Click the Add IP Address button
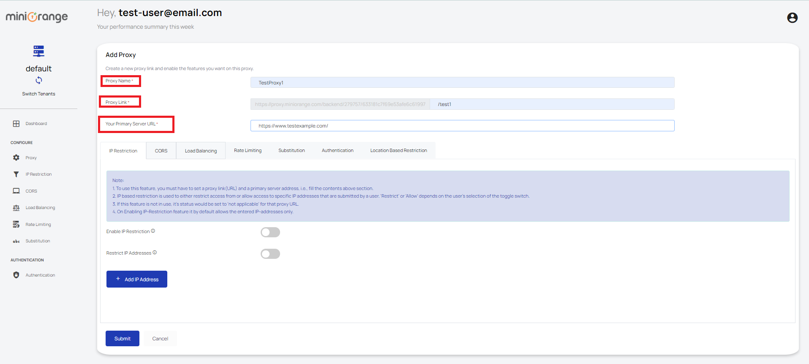This screenshot has height=364, width=809. (x=137, y=279)
